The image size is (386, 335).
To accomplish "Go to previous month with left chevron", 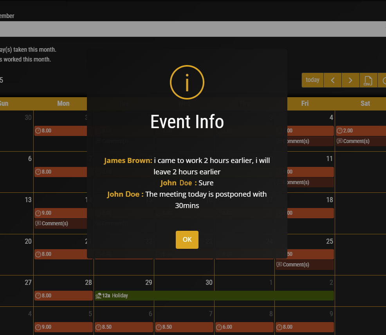I will [332, 80].
